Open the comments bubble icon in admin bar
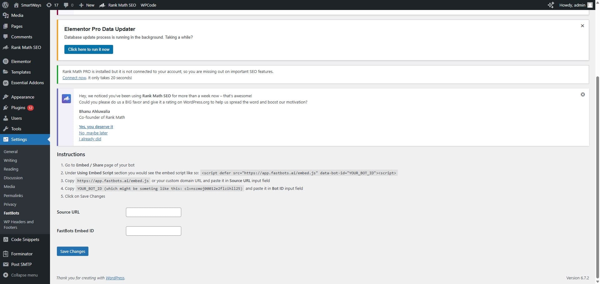Viewport: 600px width, 284px height. pos(66,5)
